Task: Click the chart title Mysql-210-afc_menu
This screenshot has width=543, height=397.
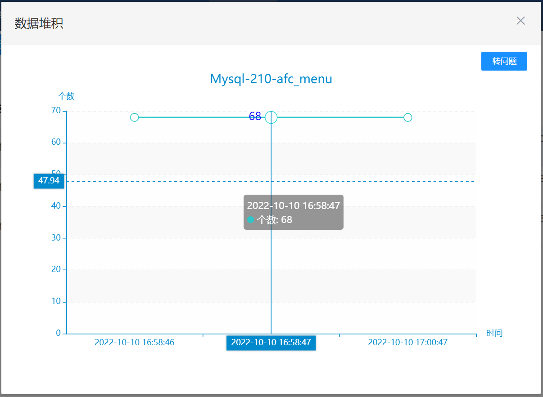Action: point(271,79)
